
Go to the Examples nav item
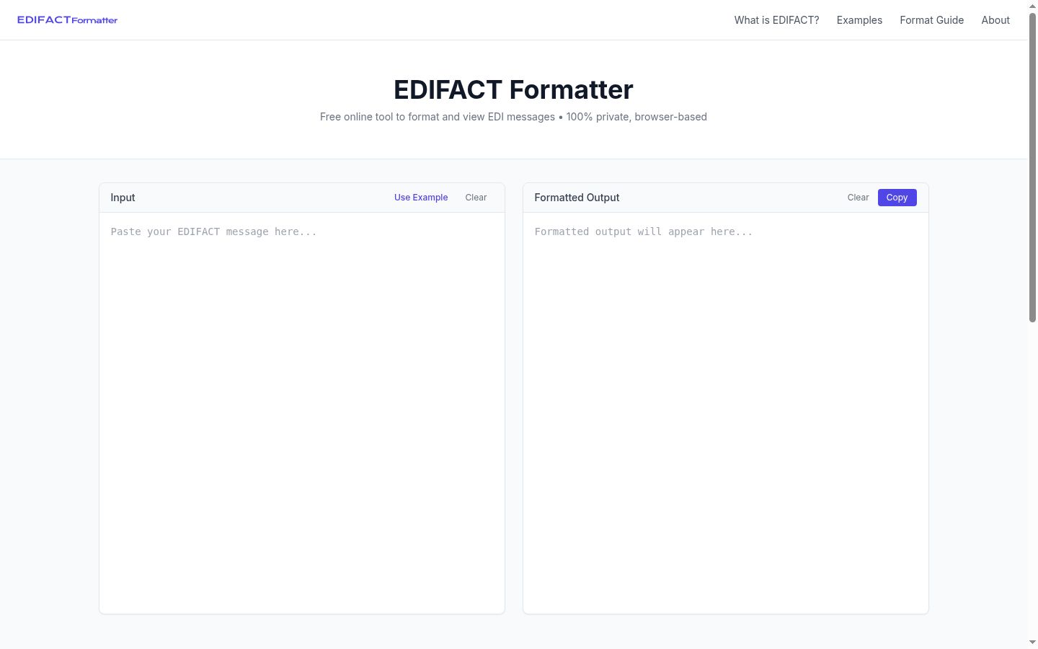tap(859, 20)
